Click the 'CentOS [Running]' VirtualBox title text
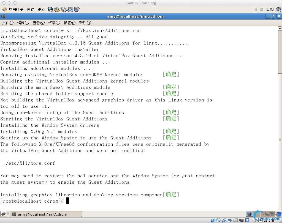282x223 pixels. pyautogui.click(x=141, y=3)
